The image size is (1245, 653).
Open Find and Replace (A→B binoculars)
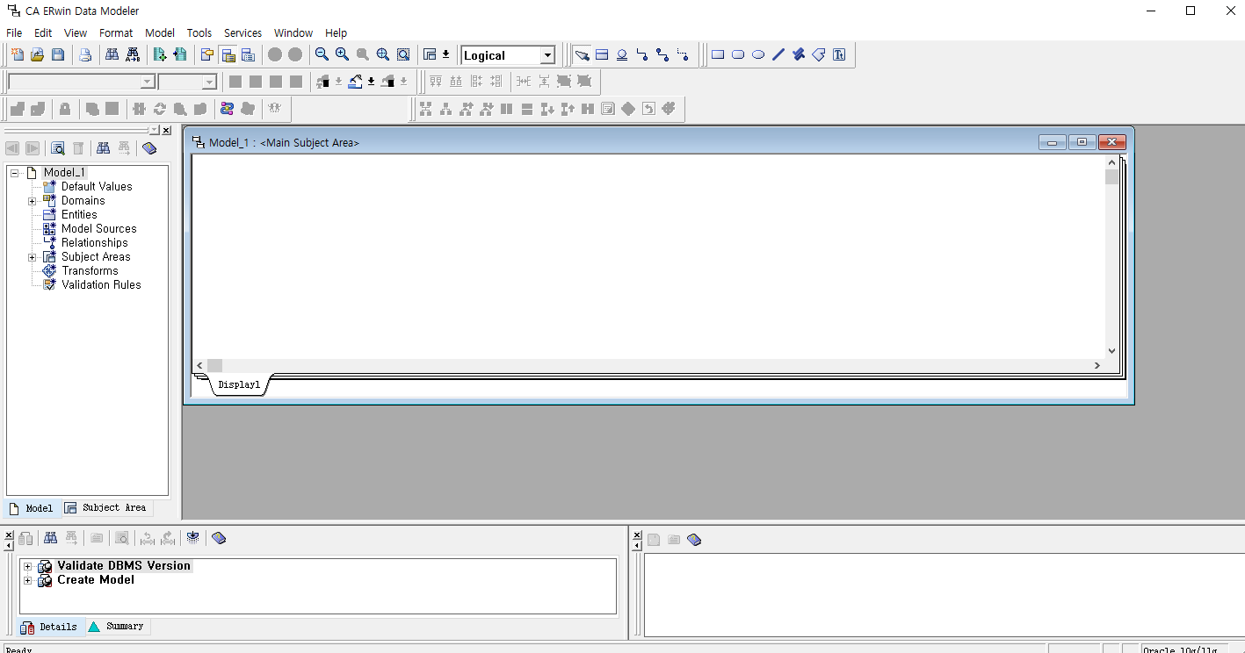133,55
